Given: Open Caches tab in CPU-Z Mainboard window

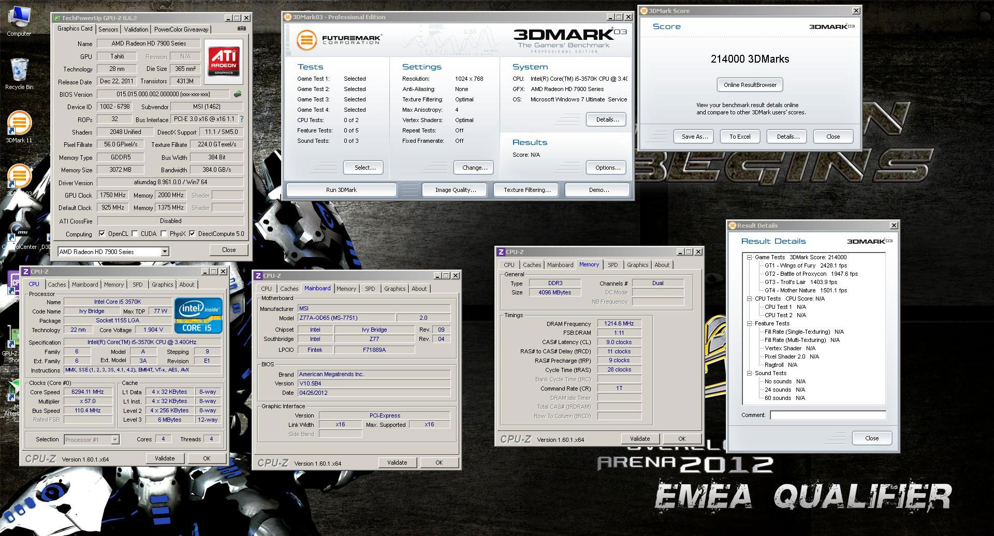Looking at the screenshot, I should pyautogui.click(x=289, y=289).
